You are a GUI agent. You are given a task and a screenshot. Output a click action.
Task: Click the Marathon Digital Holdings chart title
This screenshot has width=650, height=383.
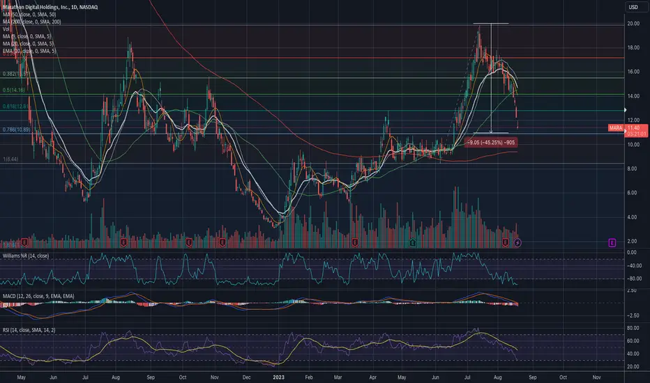coord(50,7)
